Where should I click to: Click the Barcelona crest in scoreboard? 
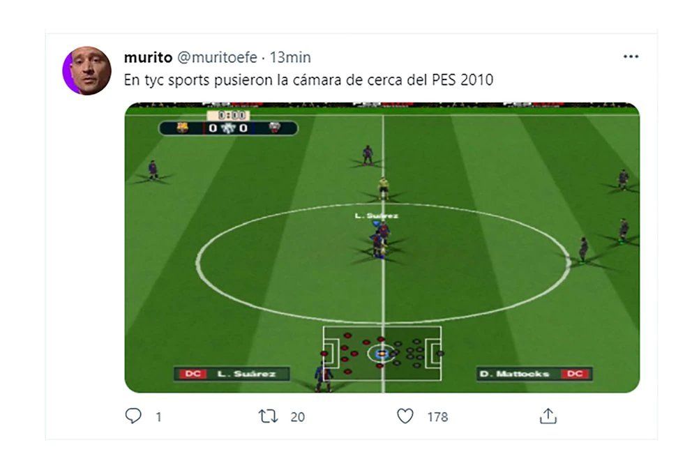coord(182,128)
